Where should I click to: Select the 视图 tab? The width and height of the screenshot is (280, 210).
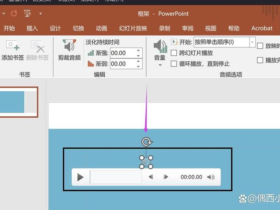[x=211, y=28]
